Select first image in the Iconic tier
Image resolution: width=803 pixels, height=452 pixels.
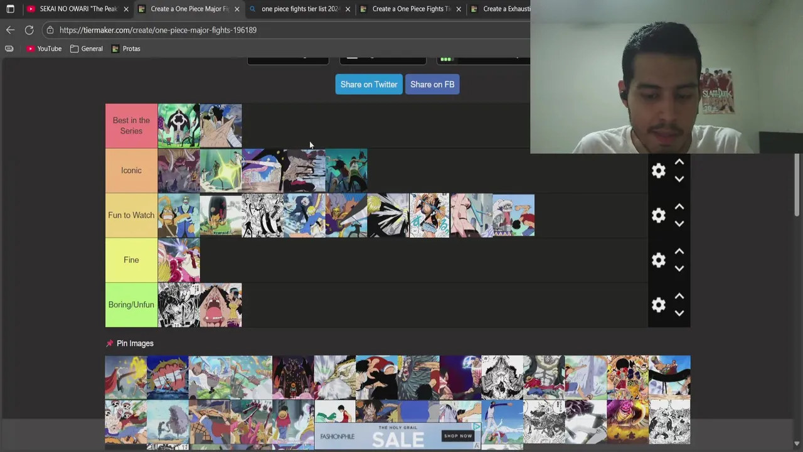click(179, 171)
